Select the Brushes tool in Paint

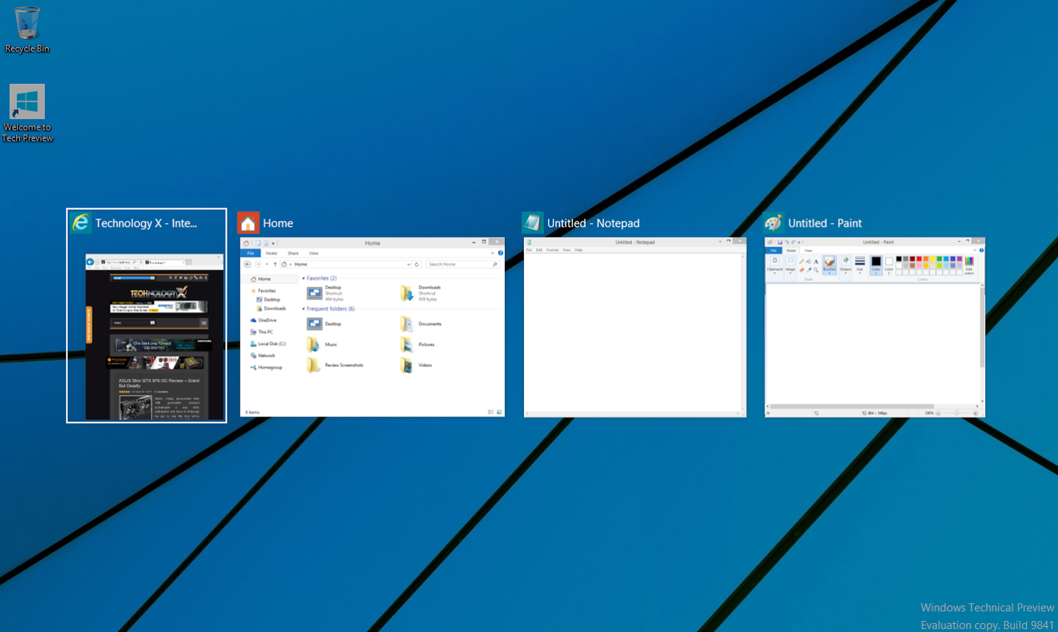click(829, 263)
